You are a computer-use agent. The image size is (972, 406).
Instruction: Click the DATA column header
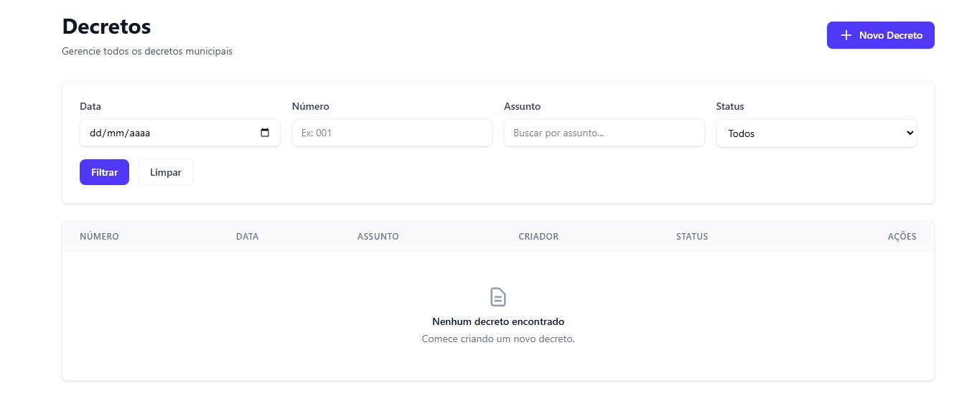point(247,237)
